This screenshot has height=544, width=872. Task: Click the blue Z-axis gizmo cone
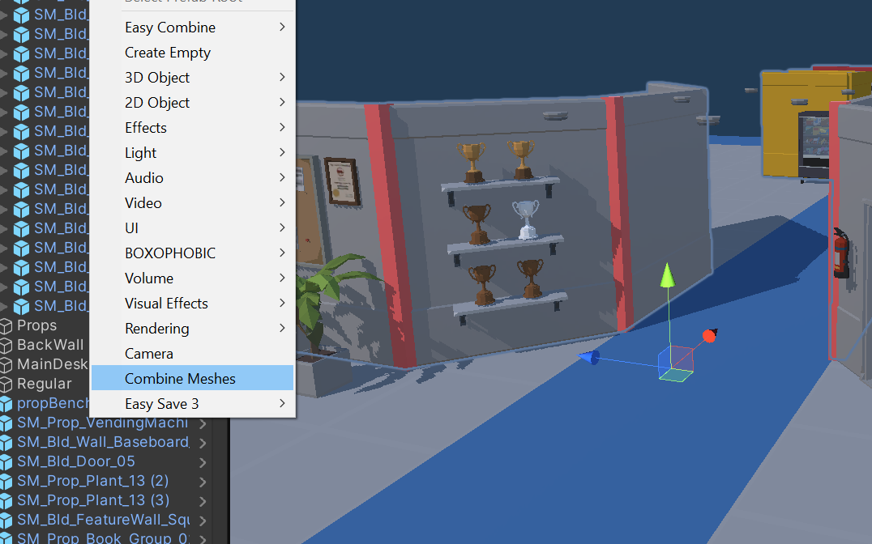pyautogui.click(x=588, y=357)
